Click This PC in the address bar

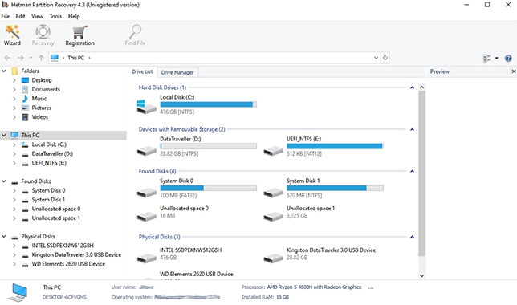75,58
